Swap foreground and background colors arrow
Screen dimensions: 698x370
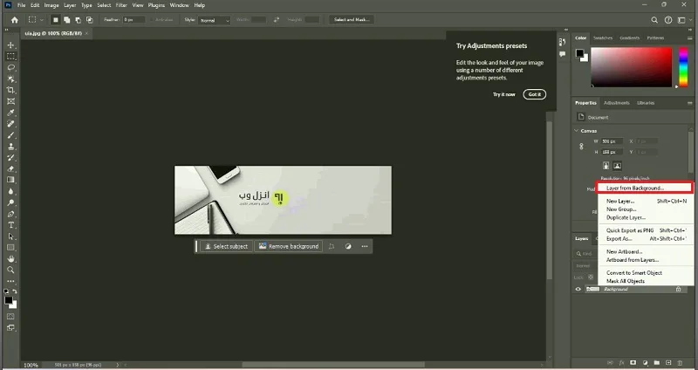15,291
